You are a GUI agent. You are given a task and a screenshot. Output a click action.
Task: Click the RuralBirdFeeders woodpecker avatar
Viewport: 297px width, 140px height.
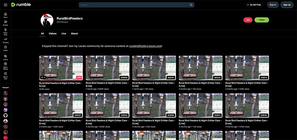47,20
